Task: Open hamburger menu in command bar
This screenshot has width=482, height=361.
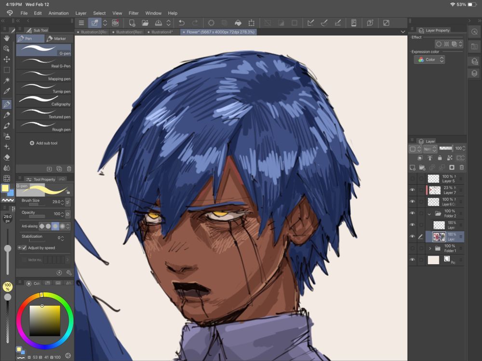Action: click(x=81, y=23)
